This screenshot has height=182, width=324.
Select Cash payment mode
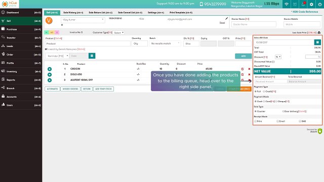point(255,101)
